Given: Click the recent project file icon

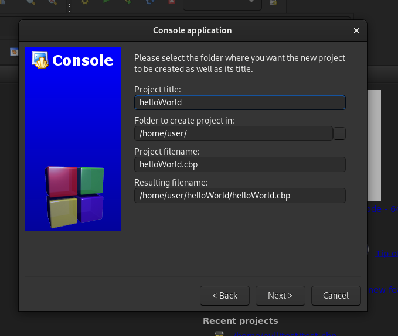Looking at the screenshot, I should (219, 333).
